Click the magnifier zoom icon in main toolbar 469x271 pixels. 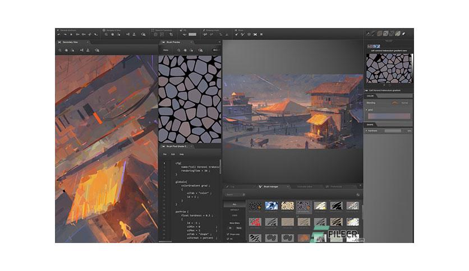pos(106,35)
